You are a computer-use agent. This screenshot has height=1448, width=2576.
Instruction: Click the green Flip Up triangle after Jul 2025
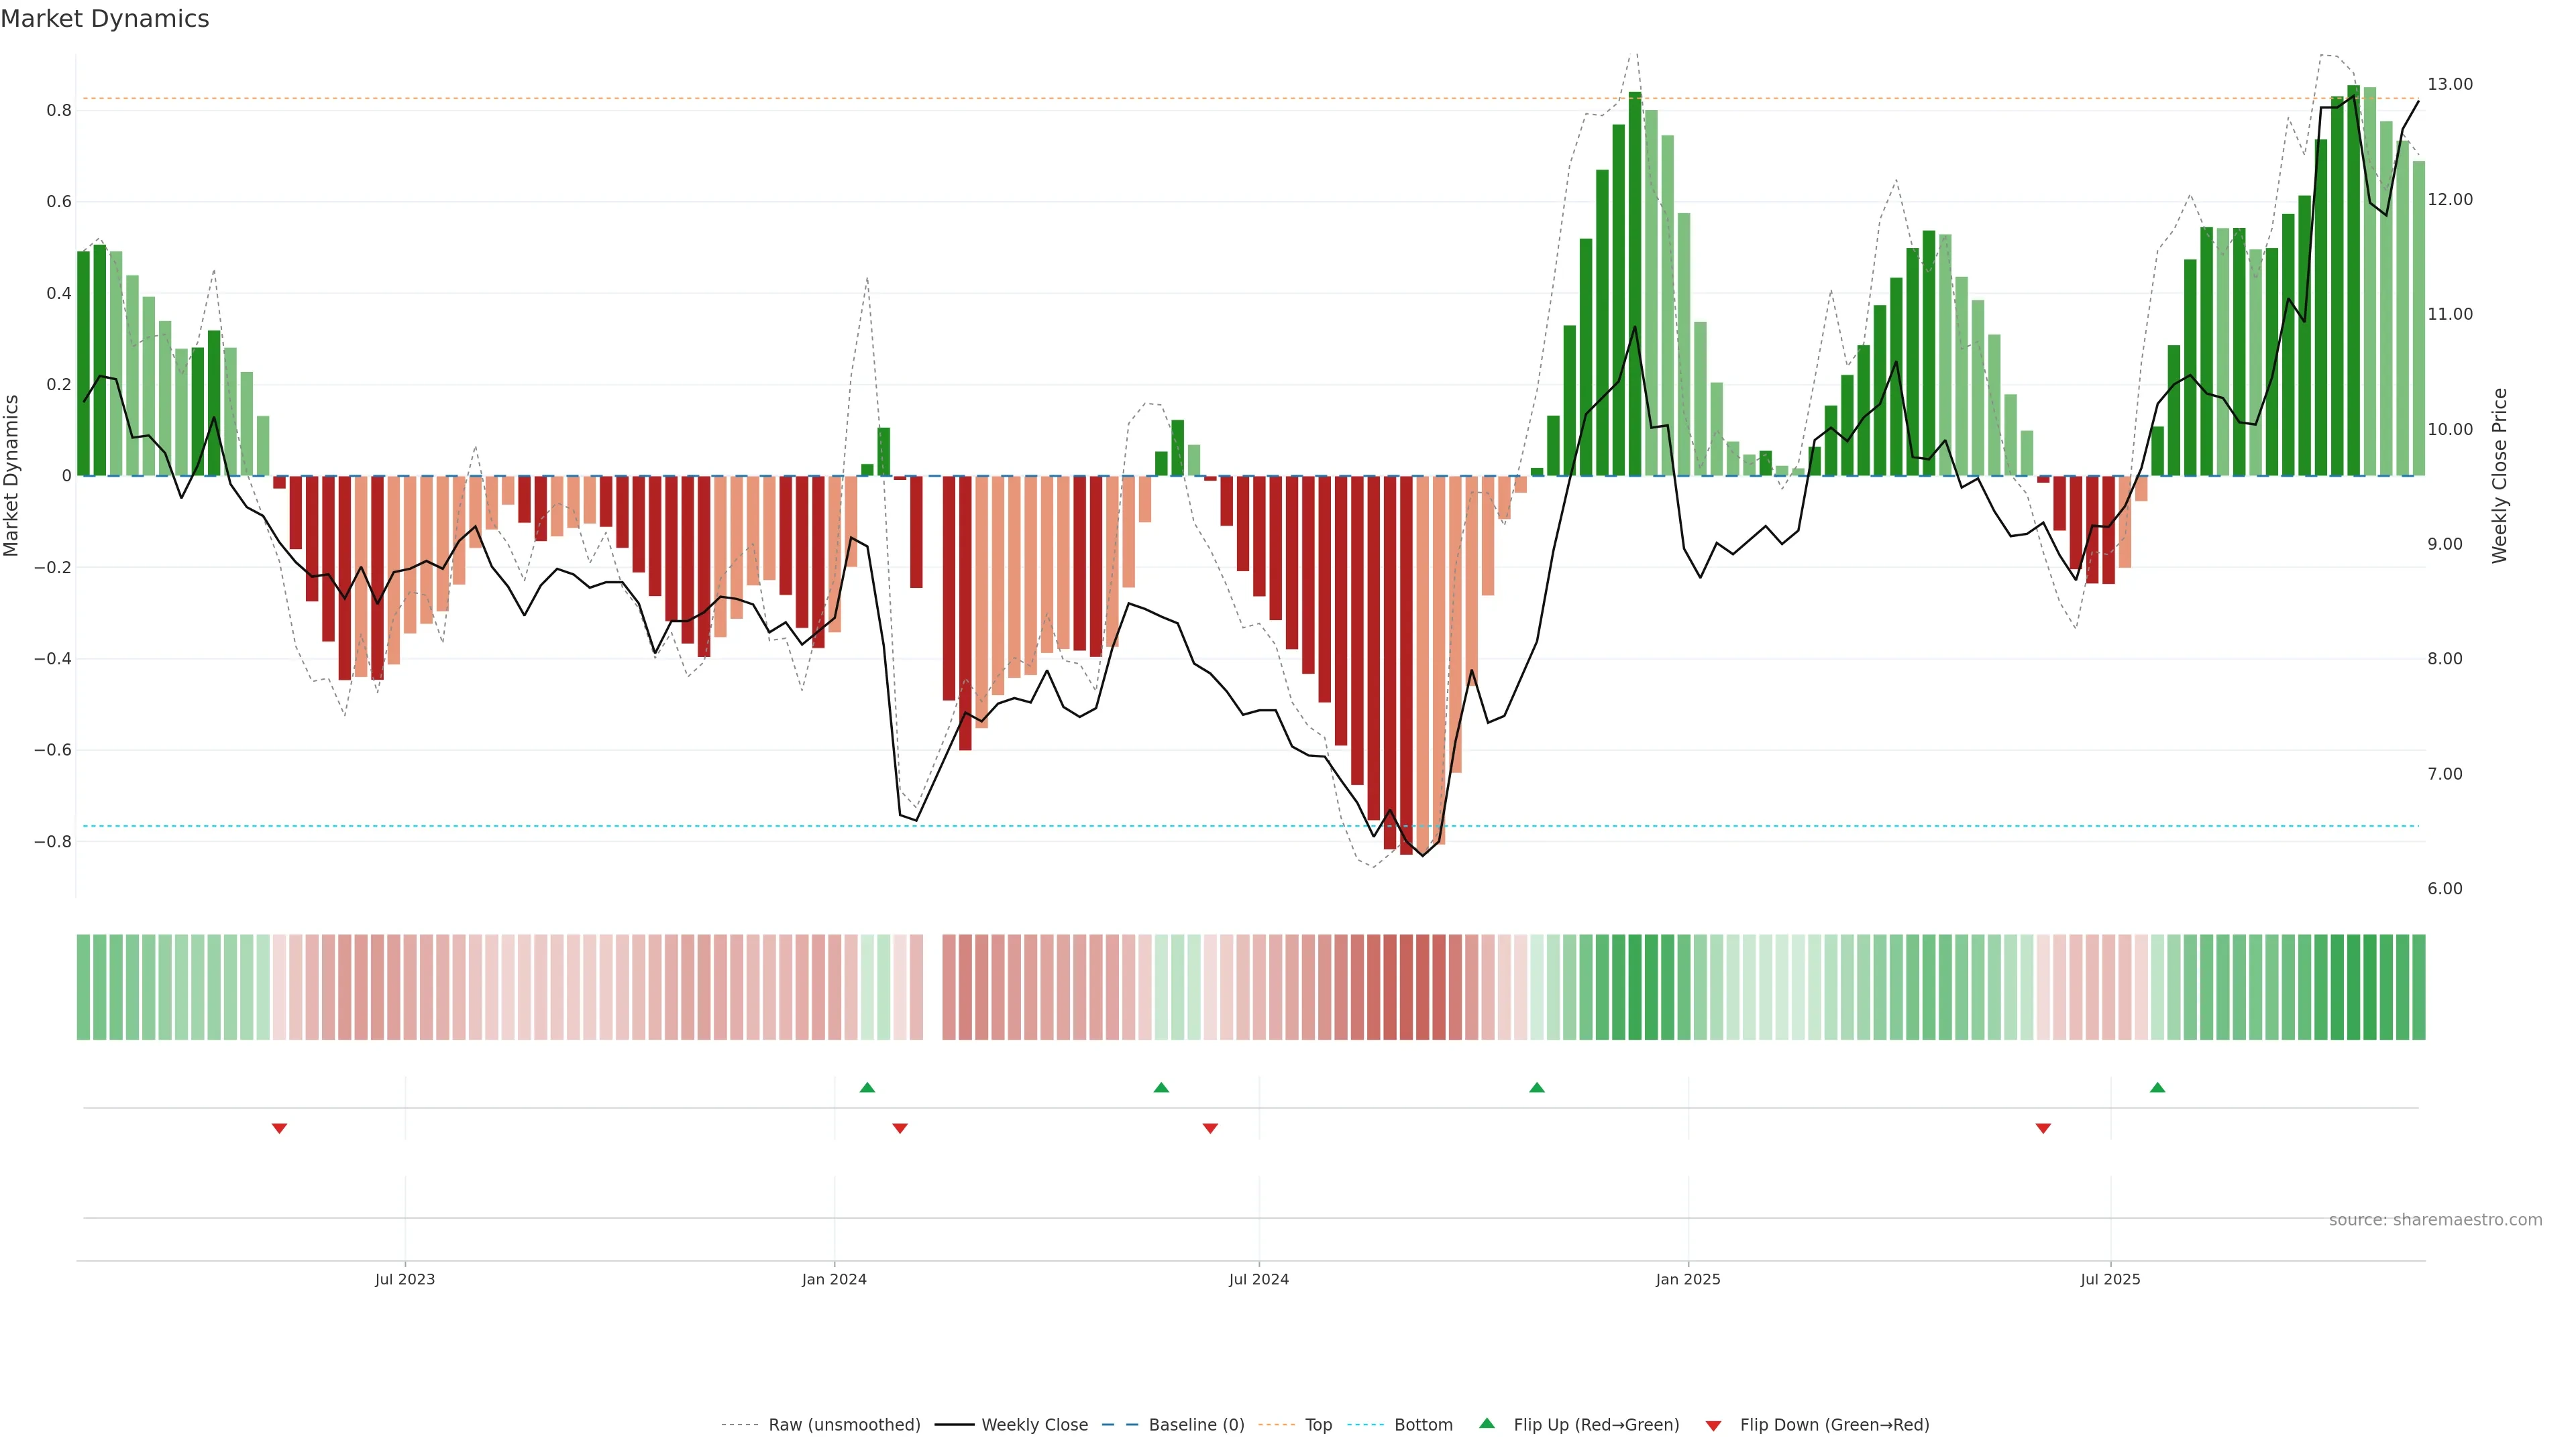(x=2157, y=1087)
